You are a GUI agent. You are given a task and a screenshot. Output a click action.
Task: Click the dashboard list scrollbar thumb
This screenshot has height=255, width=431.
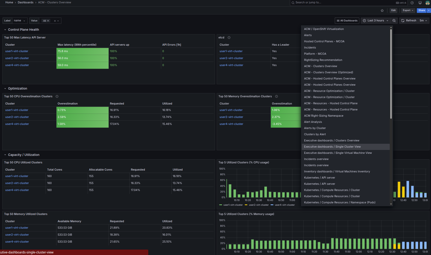(x=391, y=74)
